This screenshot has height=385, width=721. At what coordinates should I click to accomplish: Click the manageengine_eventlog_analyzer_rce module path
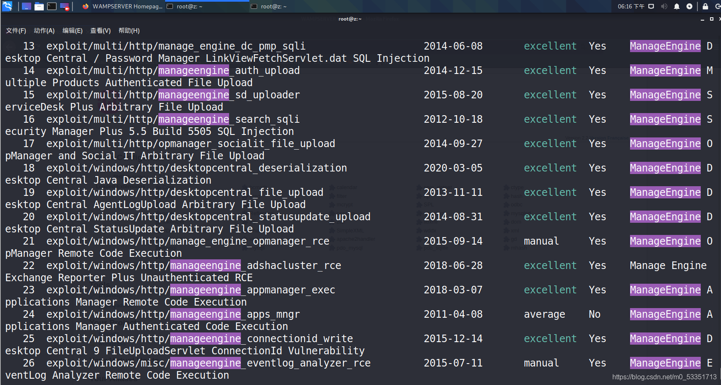(x=208, y=363)
